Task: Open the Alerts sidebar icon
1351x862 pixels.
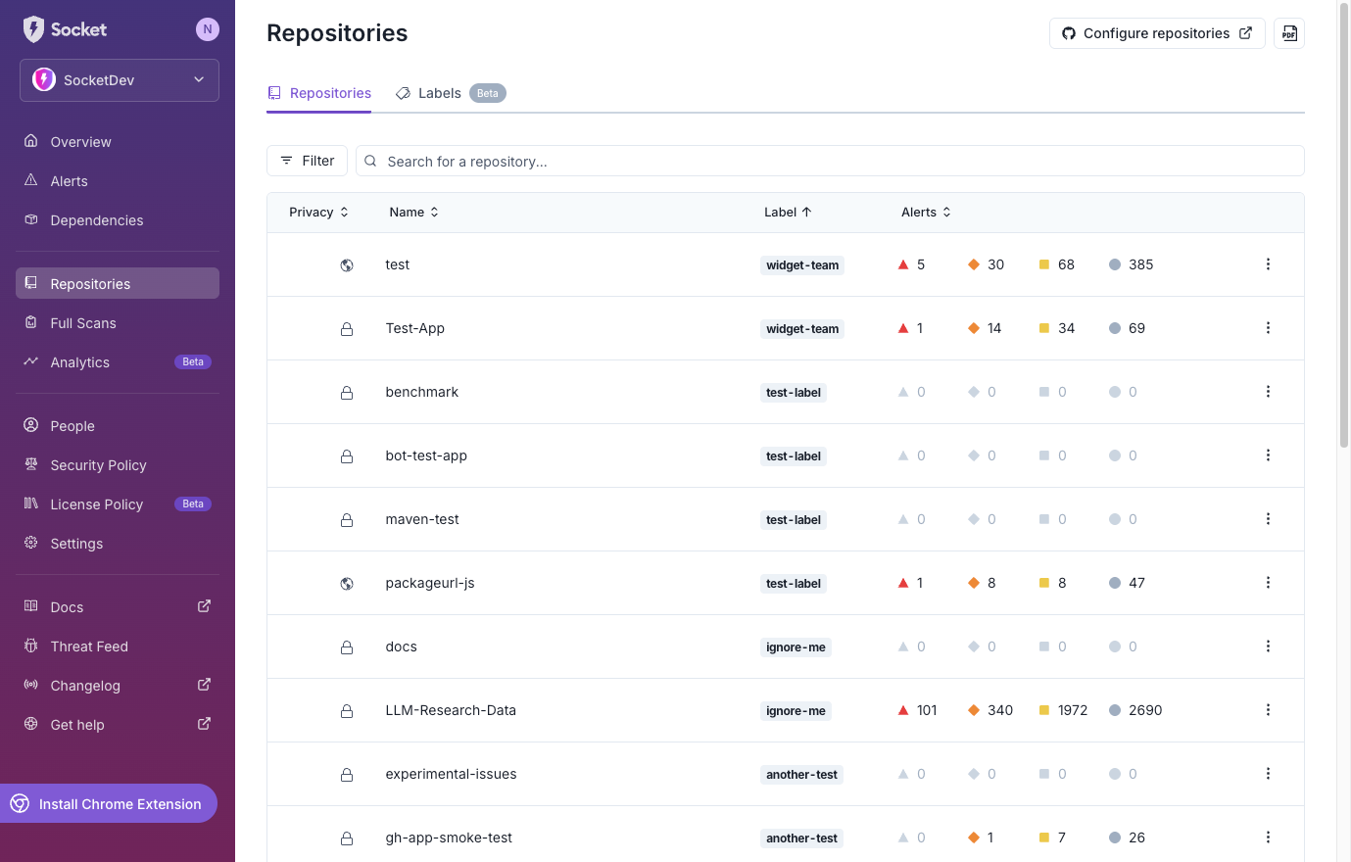Action: tap(31, 180)
